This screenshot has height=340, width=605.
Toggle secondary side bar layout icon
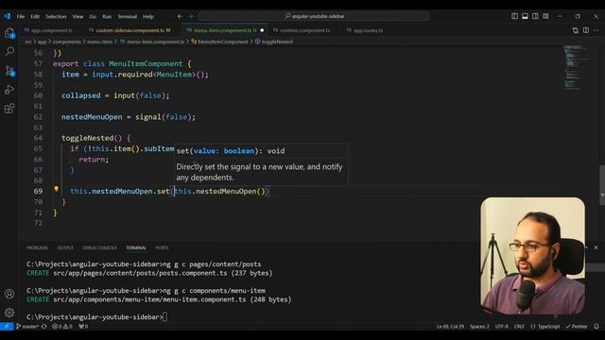536,16
